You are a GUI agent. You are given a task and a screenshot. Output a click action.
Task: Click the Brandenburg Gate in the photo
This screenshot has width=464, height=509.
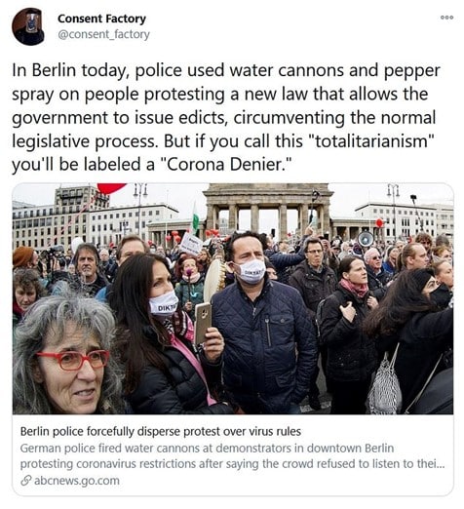click(x=269, y=211)
